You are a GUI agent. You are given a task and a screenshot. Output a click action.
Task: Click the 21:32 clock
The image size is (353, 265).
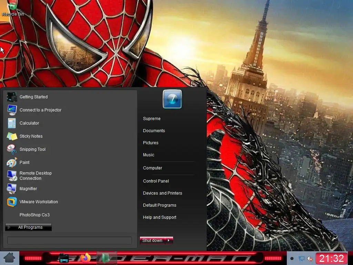point(332,258)
